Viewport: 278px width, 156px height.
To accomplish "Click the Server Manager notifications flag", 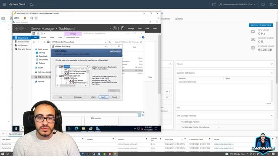I will click(x=122, y=28).
